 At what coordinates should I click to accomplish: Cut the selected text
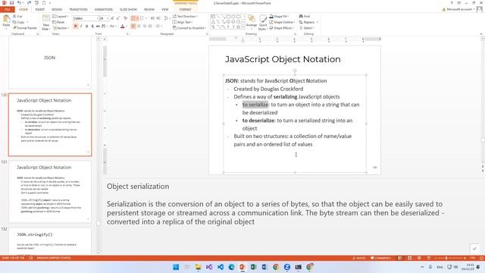pos(17,16)
